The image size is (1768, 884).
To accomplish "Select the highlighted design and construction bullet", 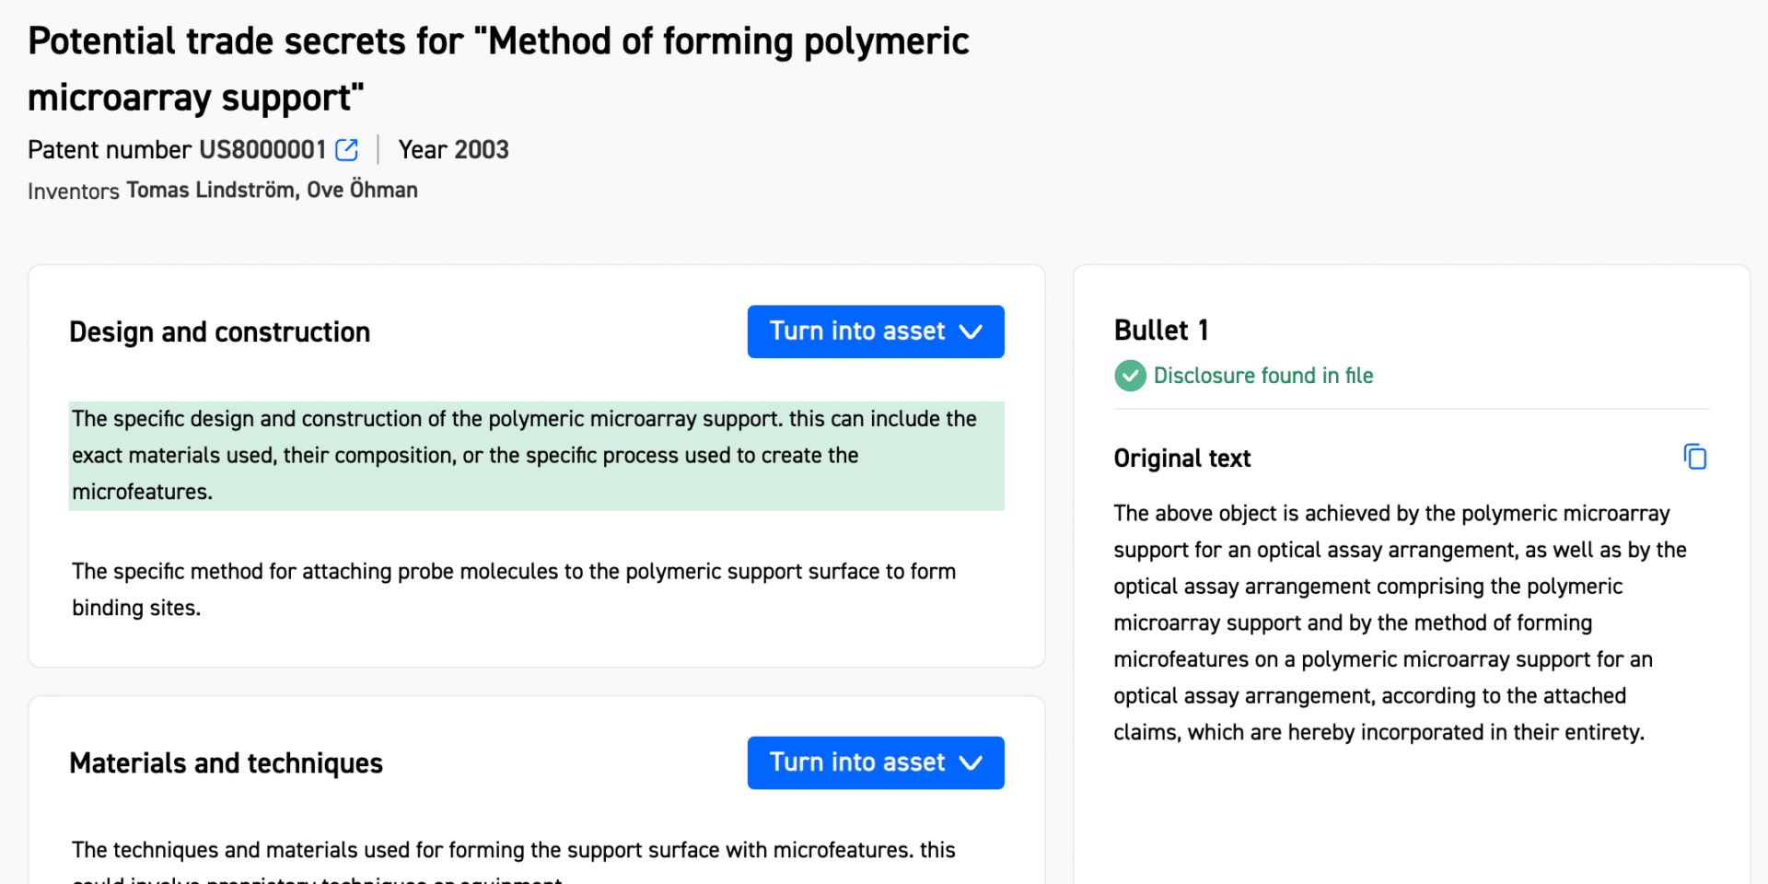I will pos(536,456).
